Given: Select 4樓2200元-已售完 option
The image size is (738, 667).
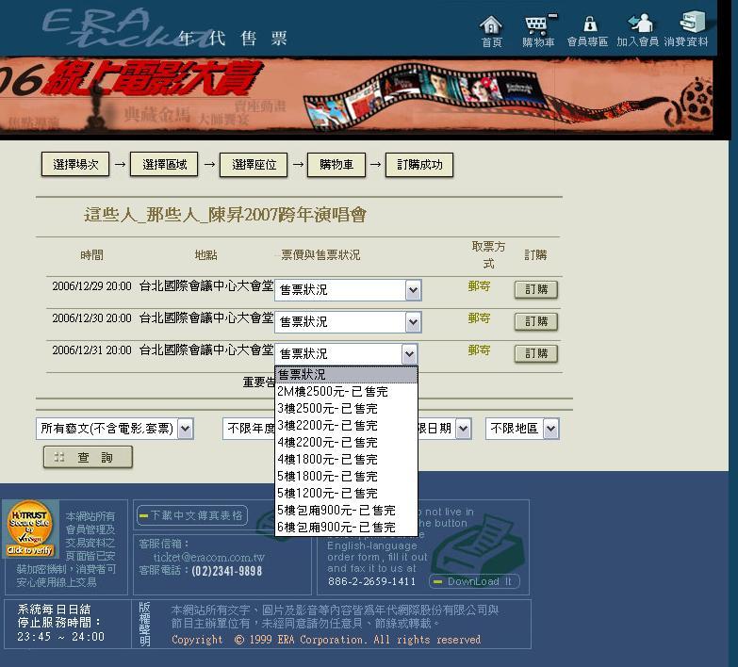Looking at the screenshot, I should coord(347,442).
